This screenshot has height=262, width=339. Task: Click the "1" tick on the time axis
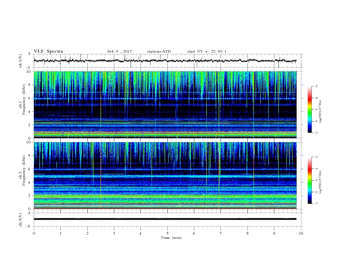60,233
